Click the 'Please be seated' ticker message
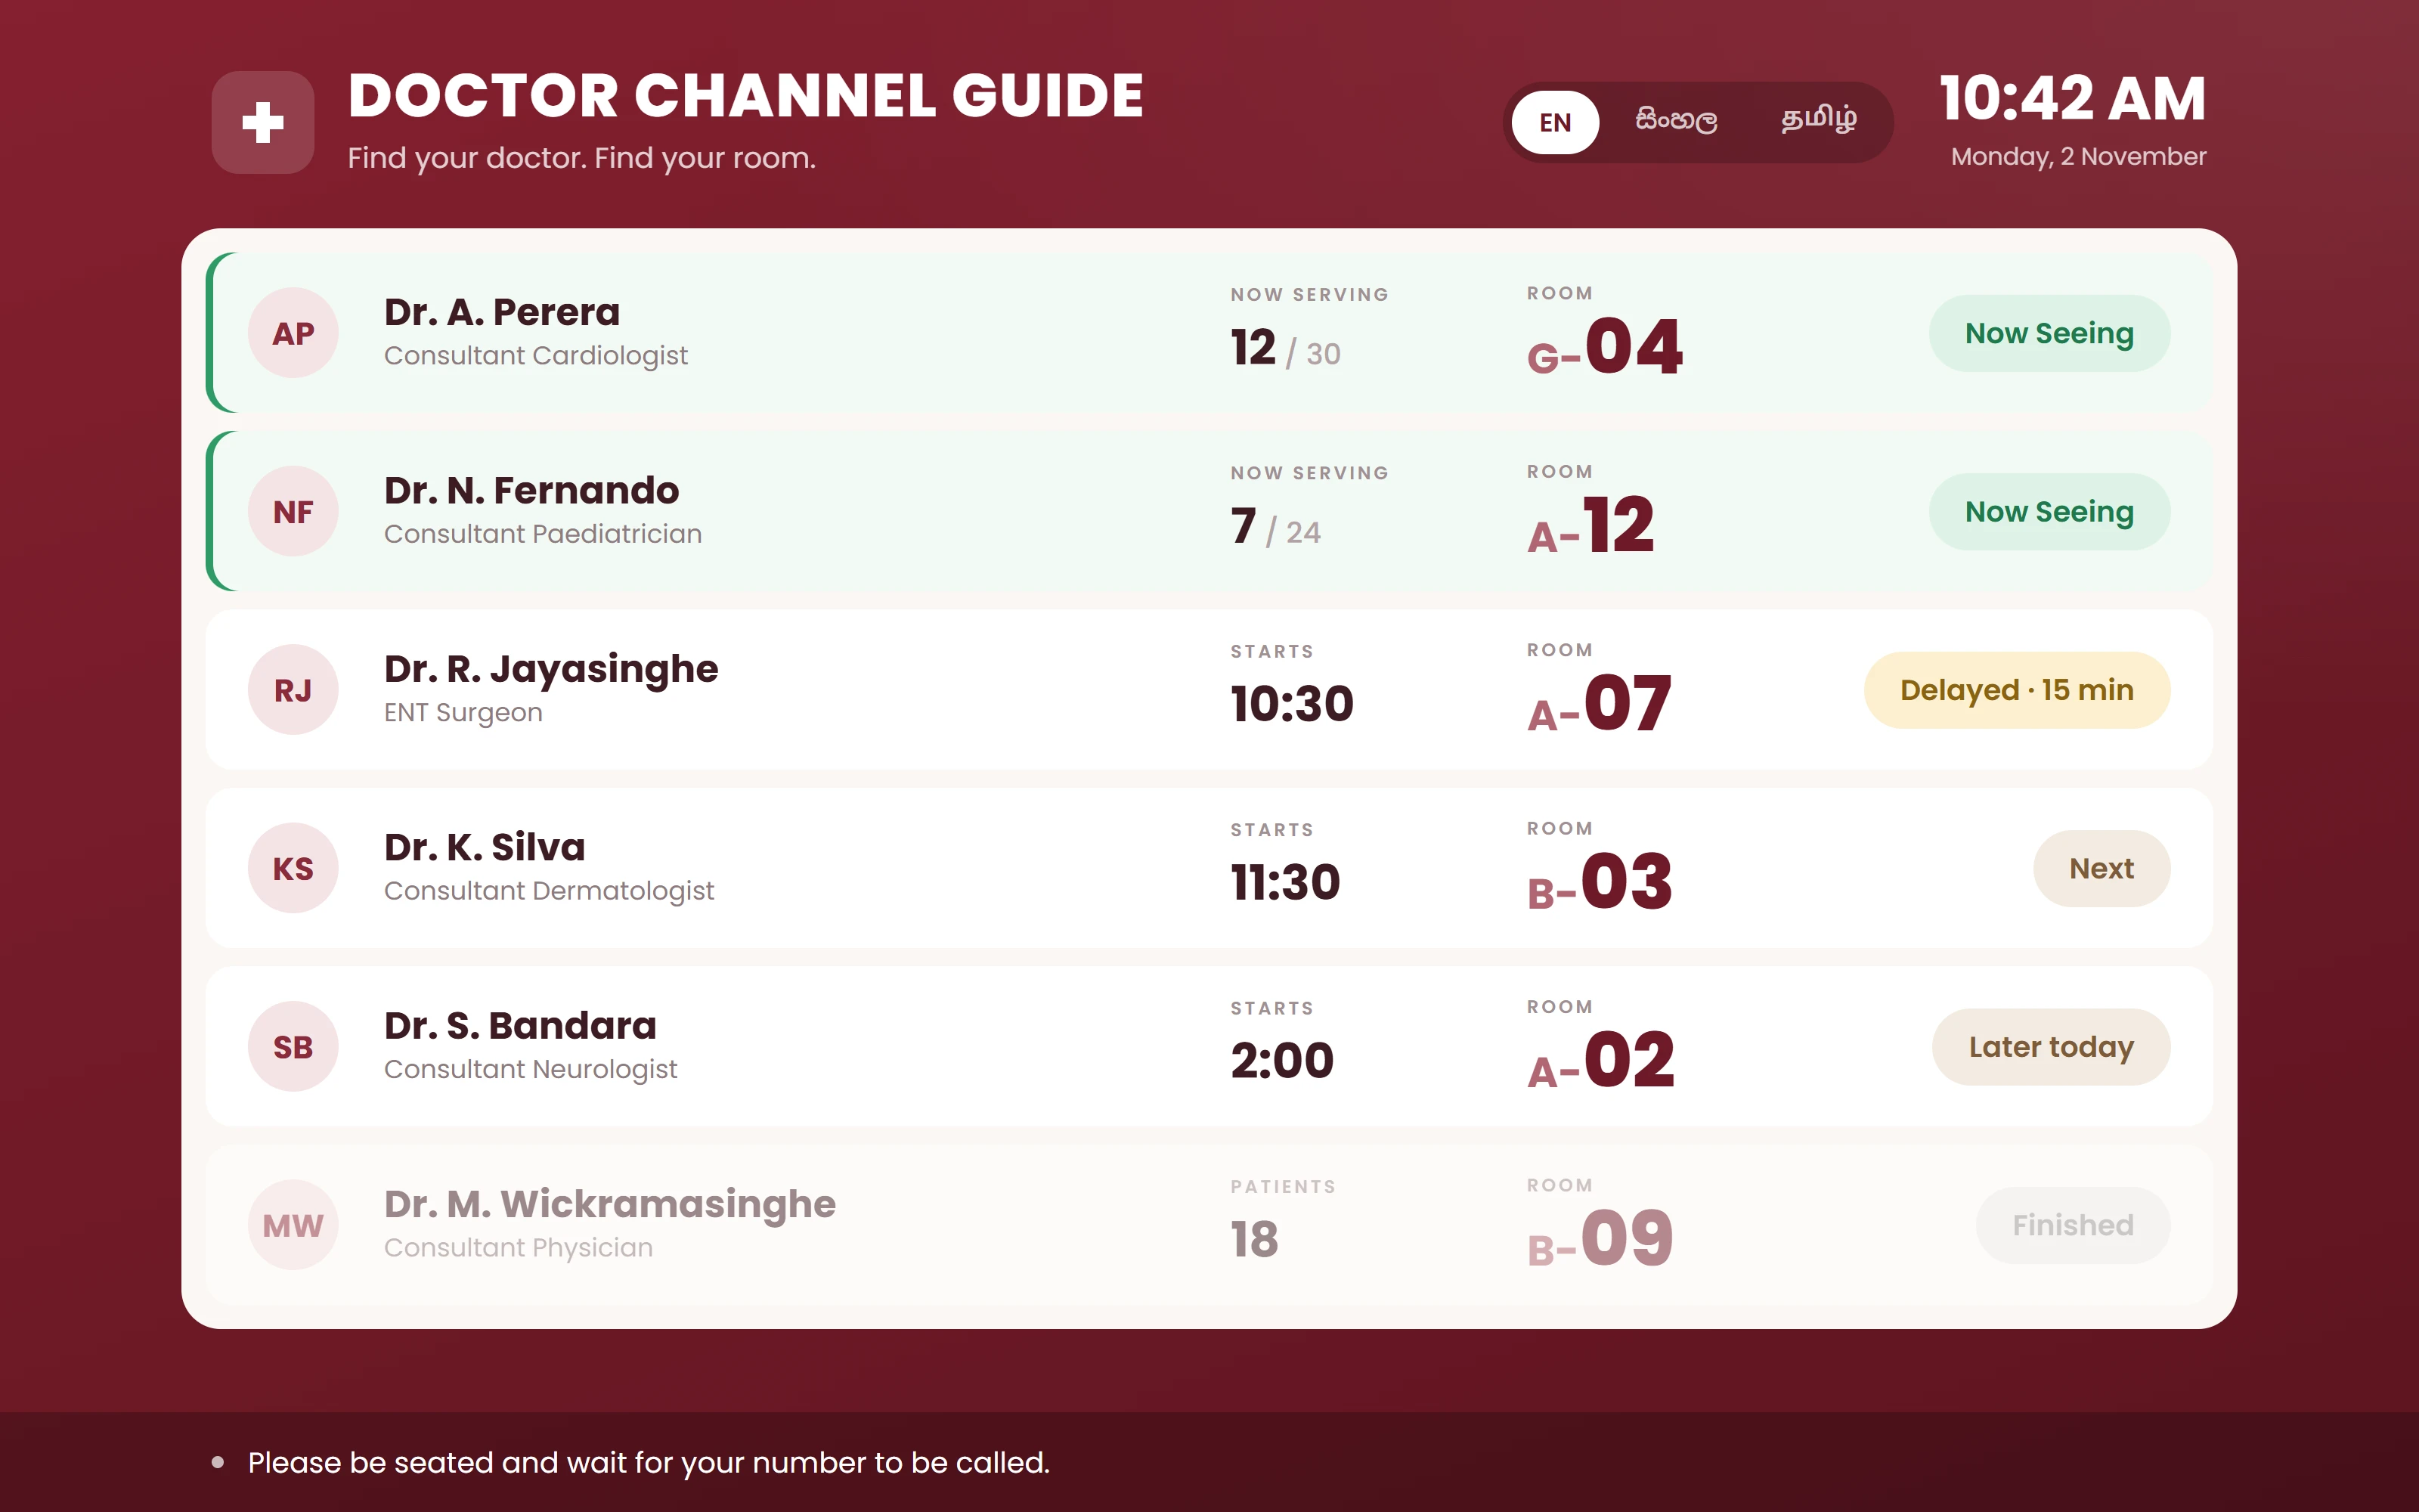 649,1462
